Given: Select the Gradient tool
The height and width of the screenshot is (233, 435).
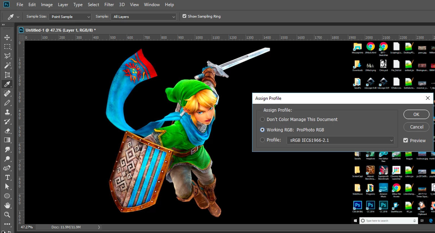Looking at the screenshot, I should (x=7, y=140).
